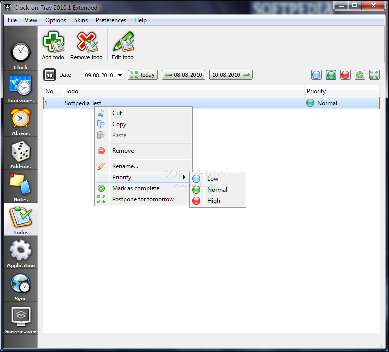Click the scissors icon next to Cut
This screenshot has width=389, height=352.
point(101,113)
